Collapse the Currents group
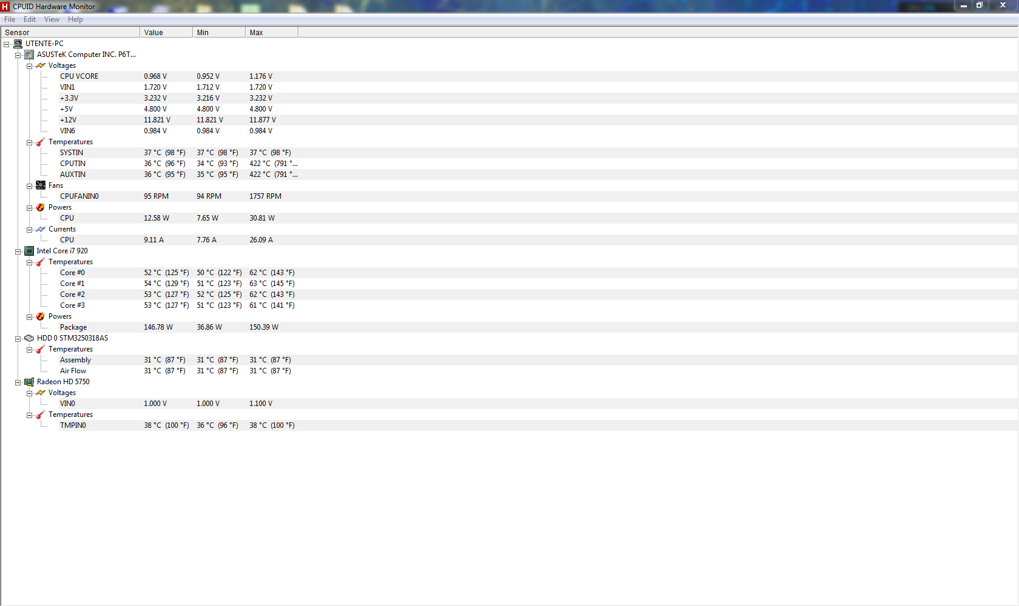Viewport: 1019px width, 606px height. [30, 230]
